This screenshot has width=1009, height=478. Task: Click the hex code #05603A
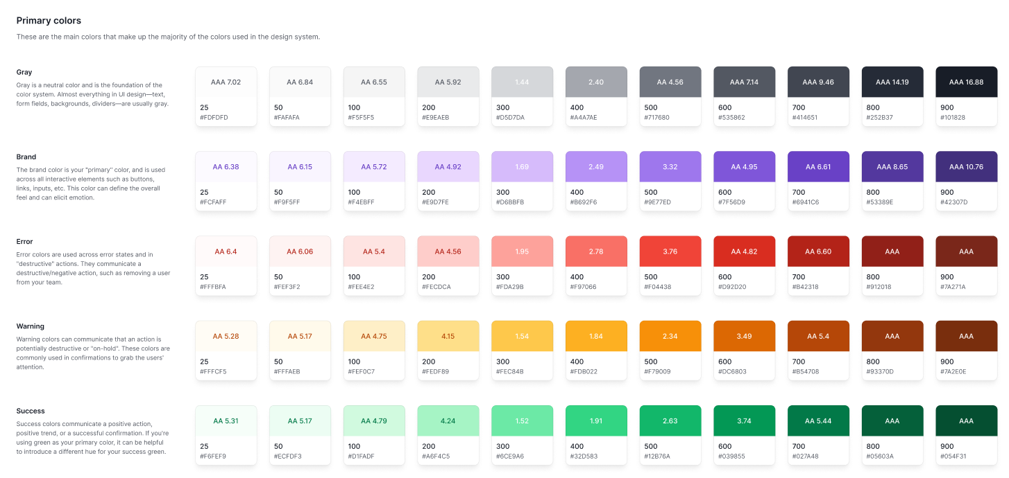coord(880,457)
